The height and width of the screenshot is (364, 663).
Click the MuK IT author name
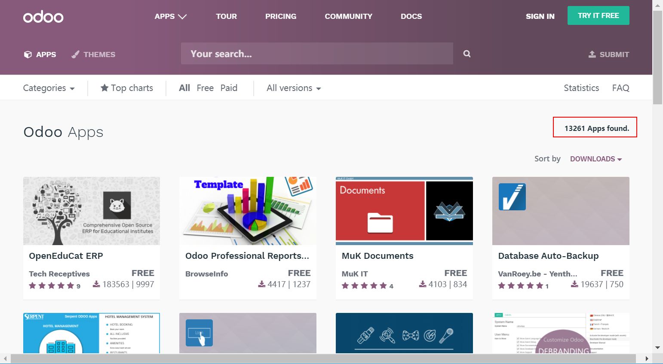click(x=355, y=274)
